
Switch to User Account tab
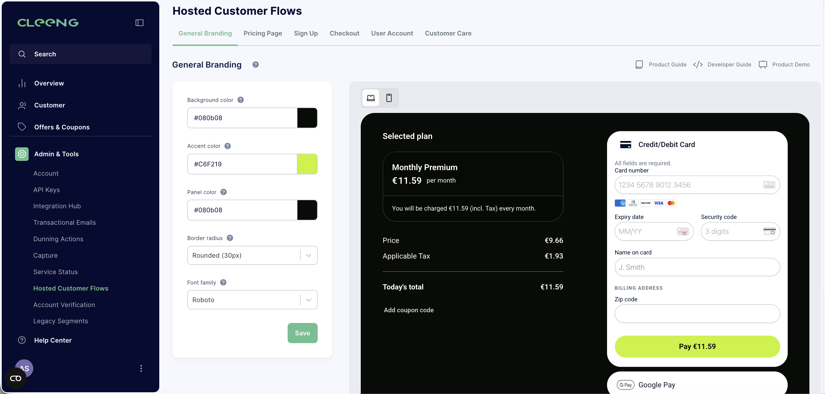[392, 33]
